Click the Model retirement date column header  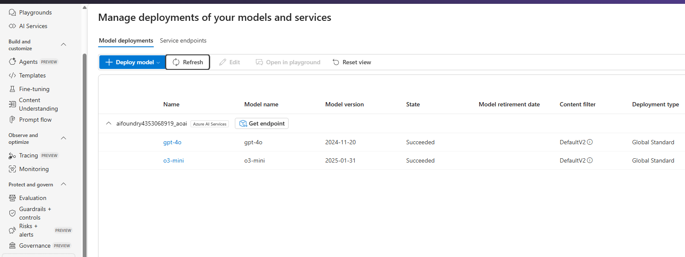509,104
